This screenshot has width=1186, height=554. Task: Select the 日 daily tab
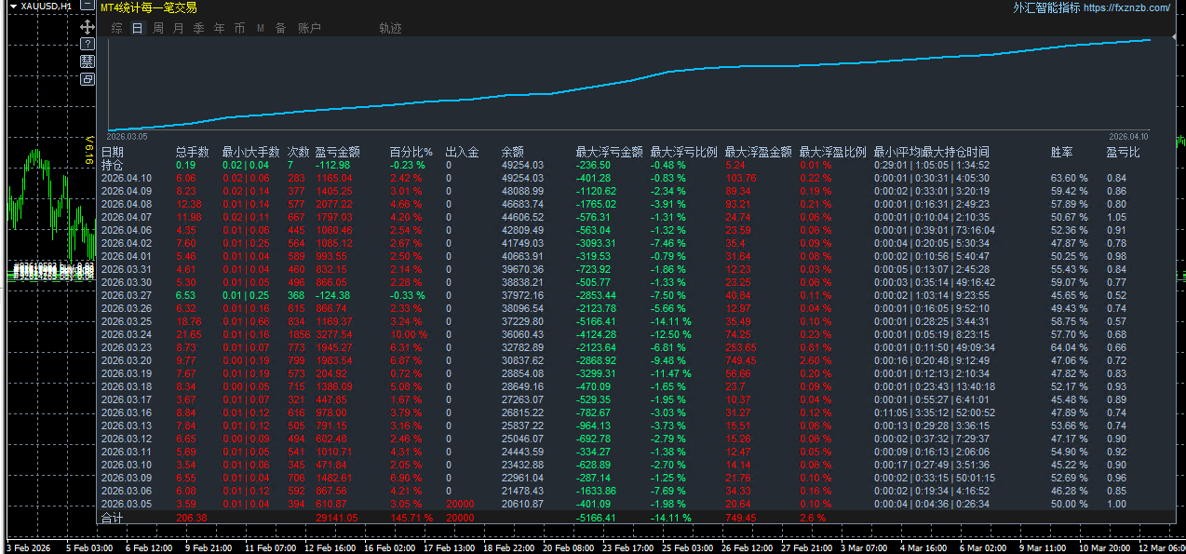(138, 29)
